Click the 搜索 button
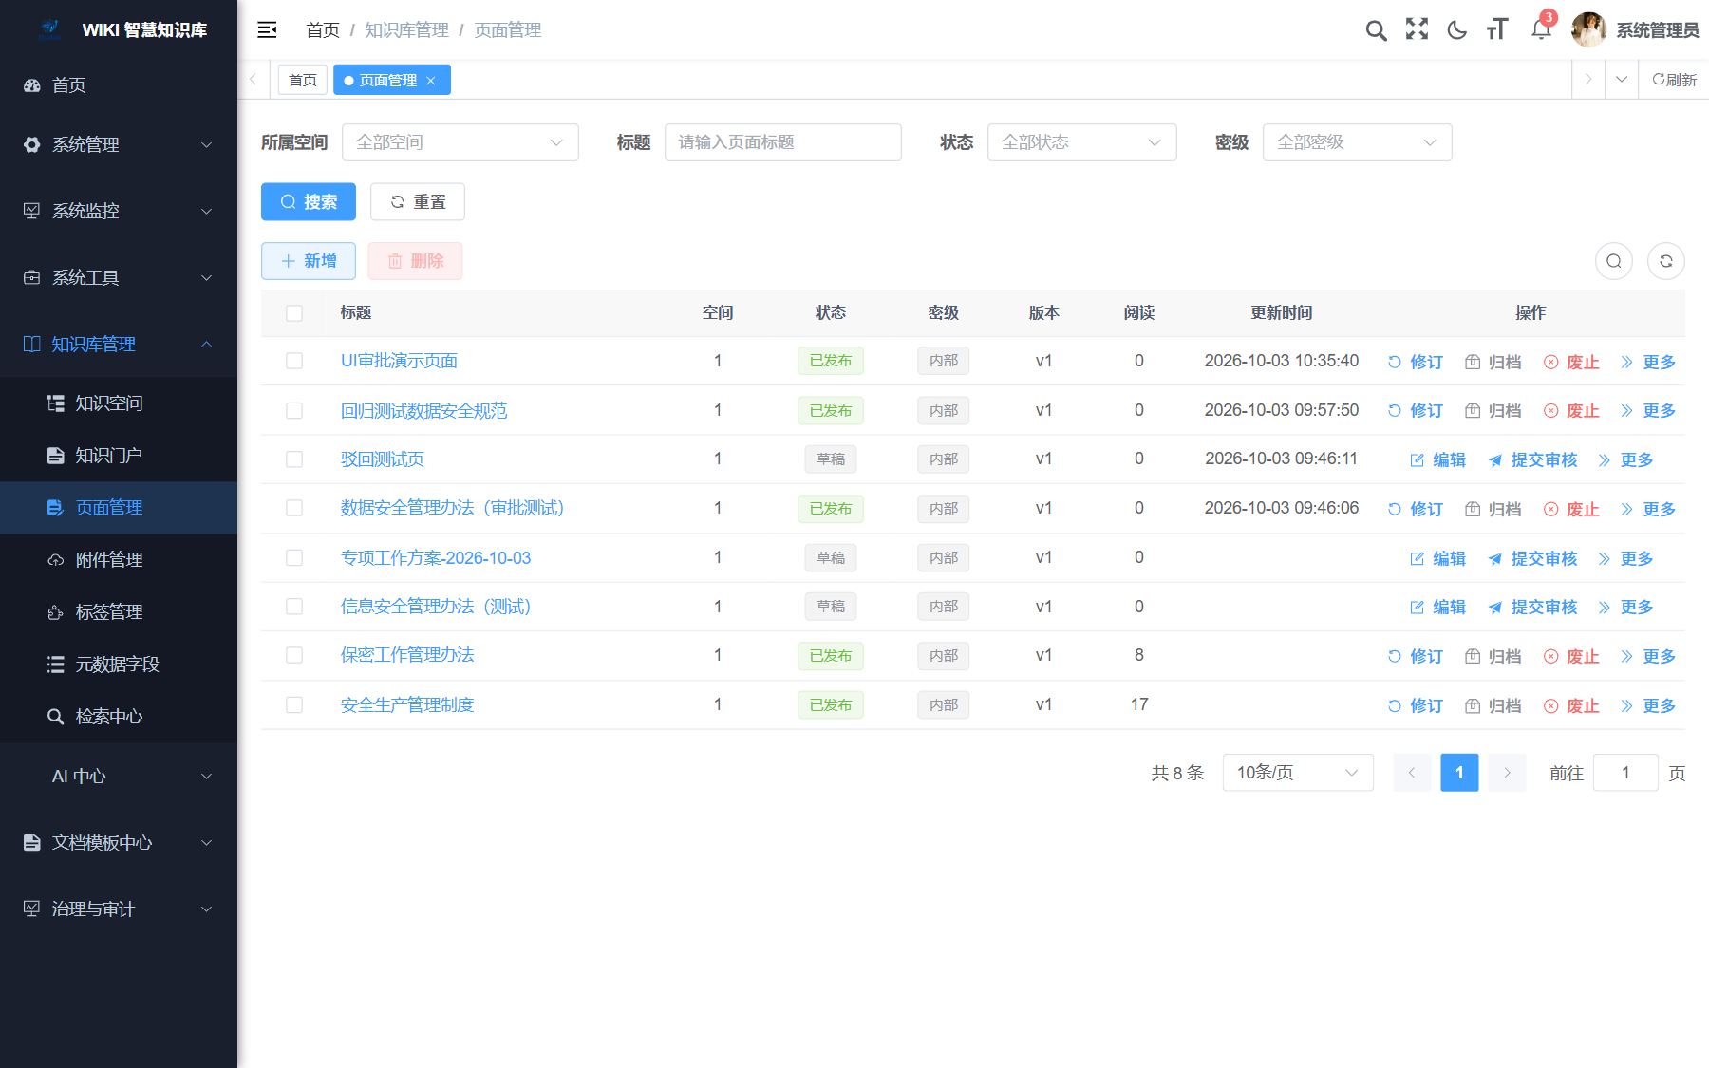Screen dimensions: 1709x1068 (x=309, y=202)
